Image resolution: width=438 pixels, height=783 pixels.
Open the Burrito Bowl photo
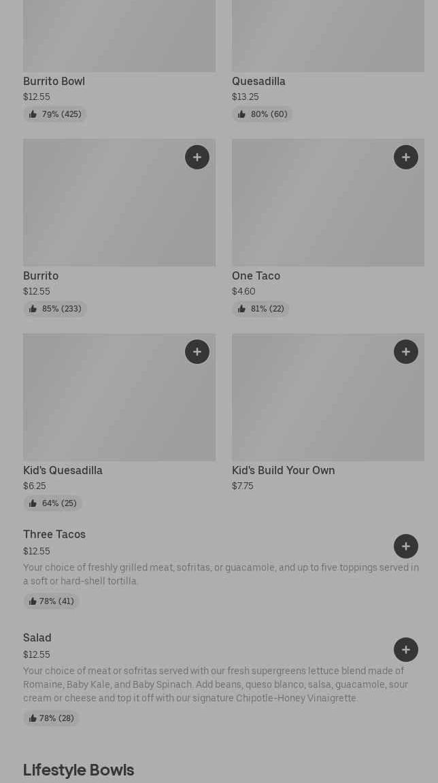(x=119, y=35)
